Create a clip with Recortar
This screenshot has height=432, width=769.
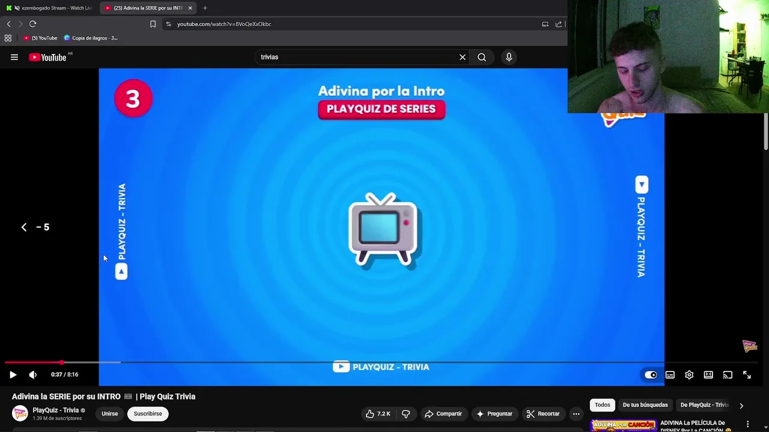[543, 413]
